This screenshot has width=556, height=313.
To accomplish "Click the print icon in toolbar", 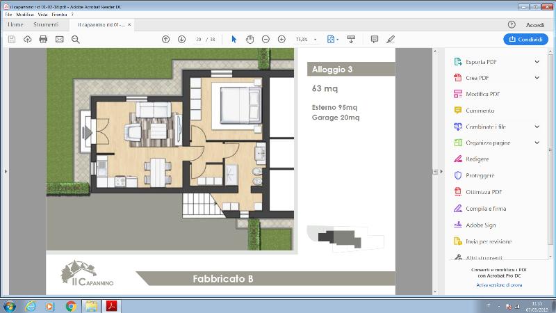I will 43,40.
